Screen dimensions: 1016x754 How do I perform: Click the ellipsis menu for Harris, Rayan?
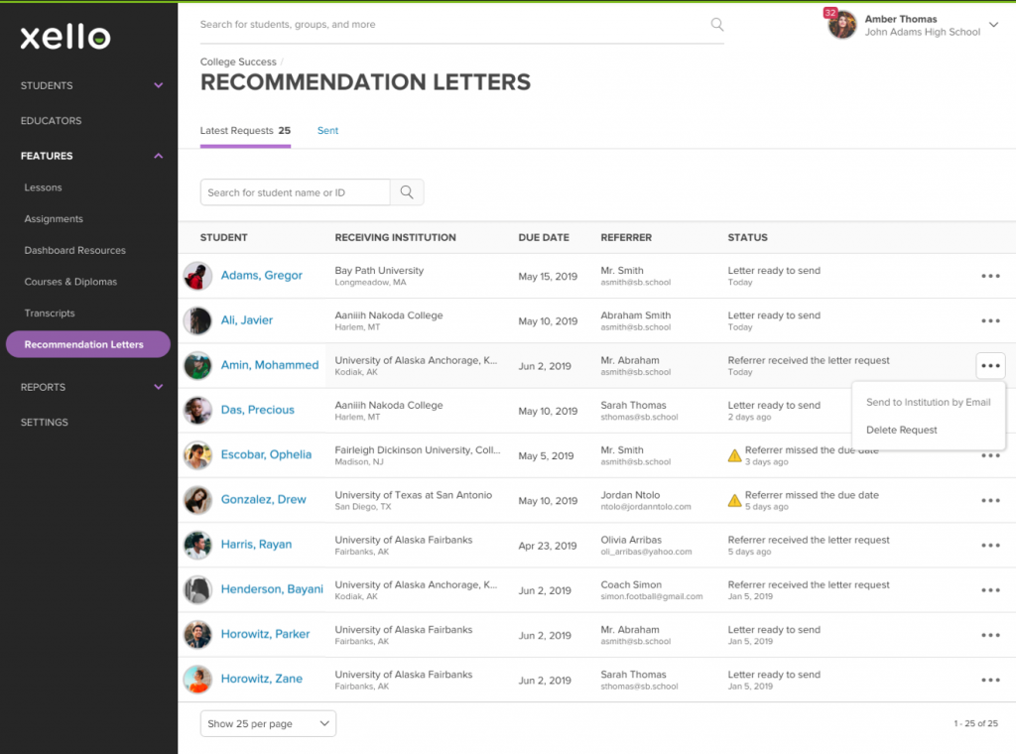[x=989, y=545]
